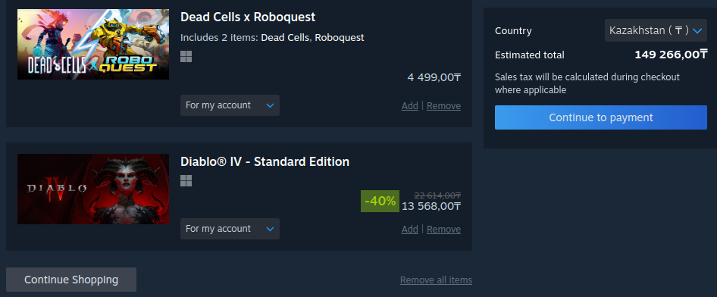Image resolution: width=717 pixels, height=297 pixels.
Task: Open the Diablo IV game thumbnail image
Action: click(x=93, y=189)
